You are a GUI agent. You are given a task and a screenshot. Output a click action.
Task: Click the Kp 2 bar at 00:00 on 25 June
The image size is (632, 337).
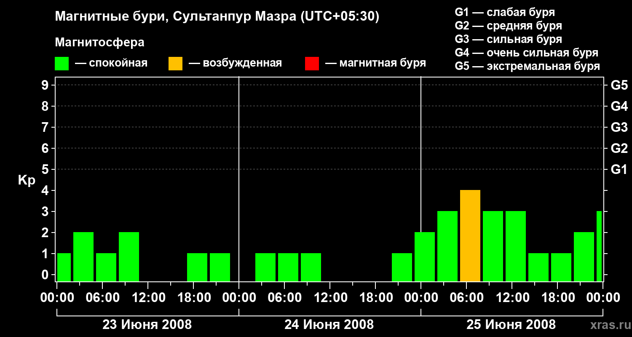click(425, 257)
